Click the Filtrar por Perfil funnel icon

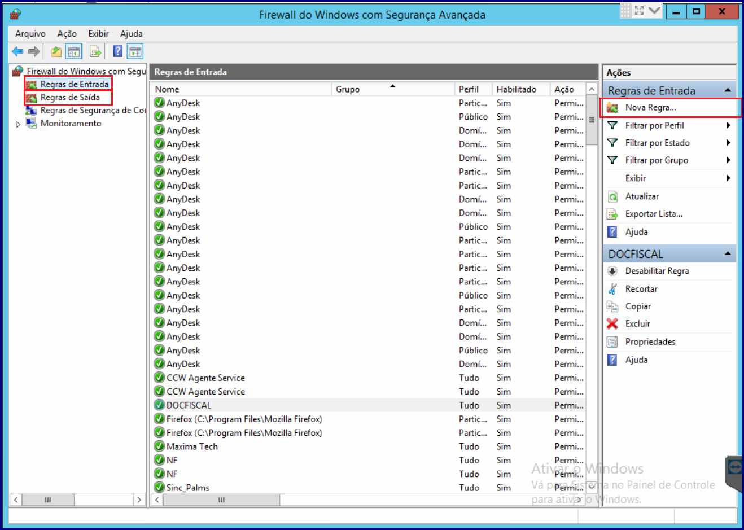612,125
